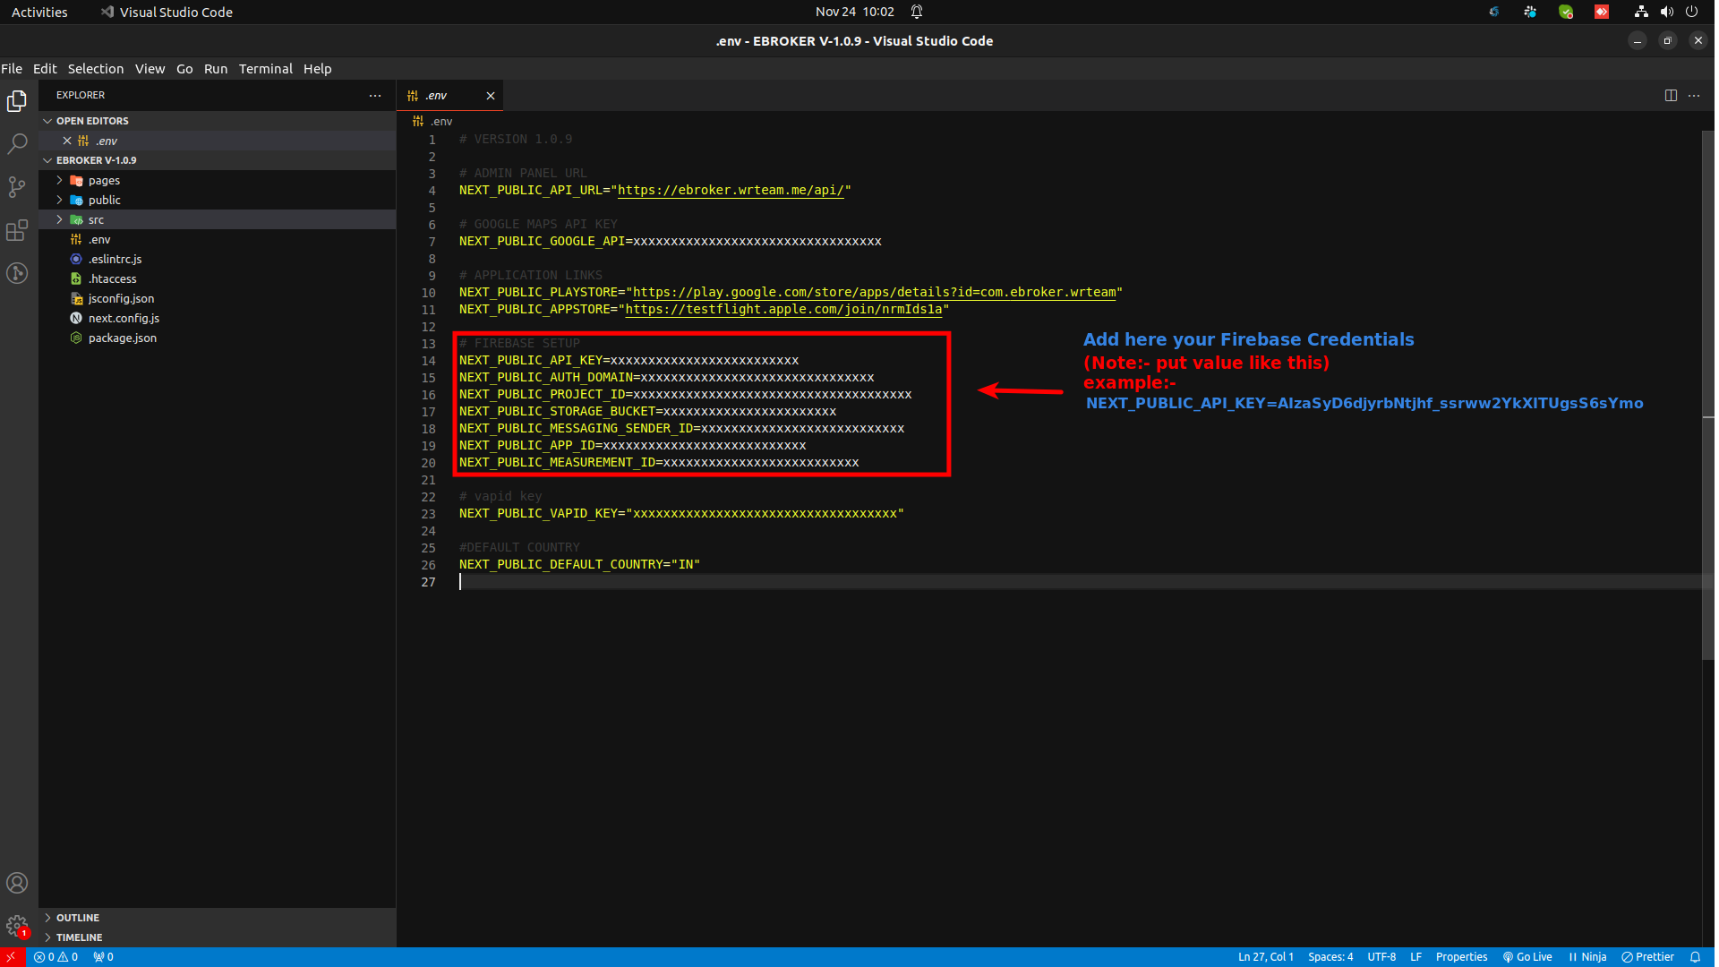
Task: Open the Source Control view
Action: (x=17, y=186)
